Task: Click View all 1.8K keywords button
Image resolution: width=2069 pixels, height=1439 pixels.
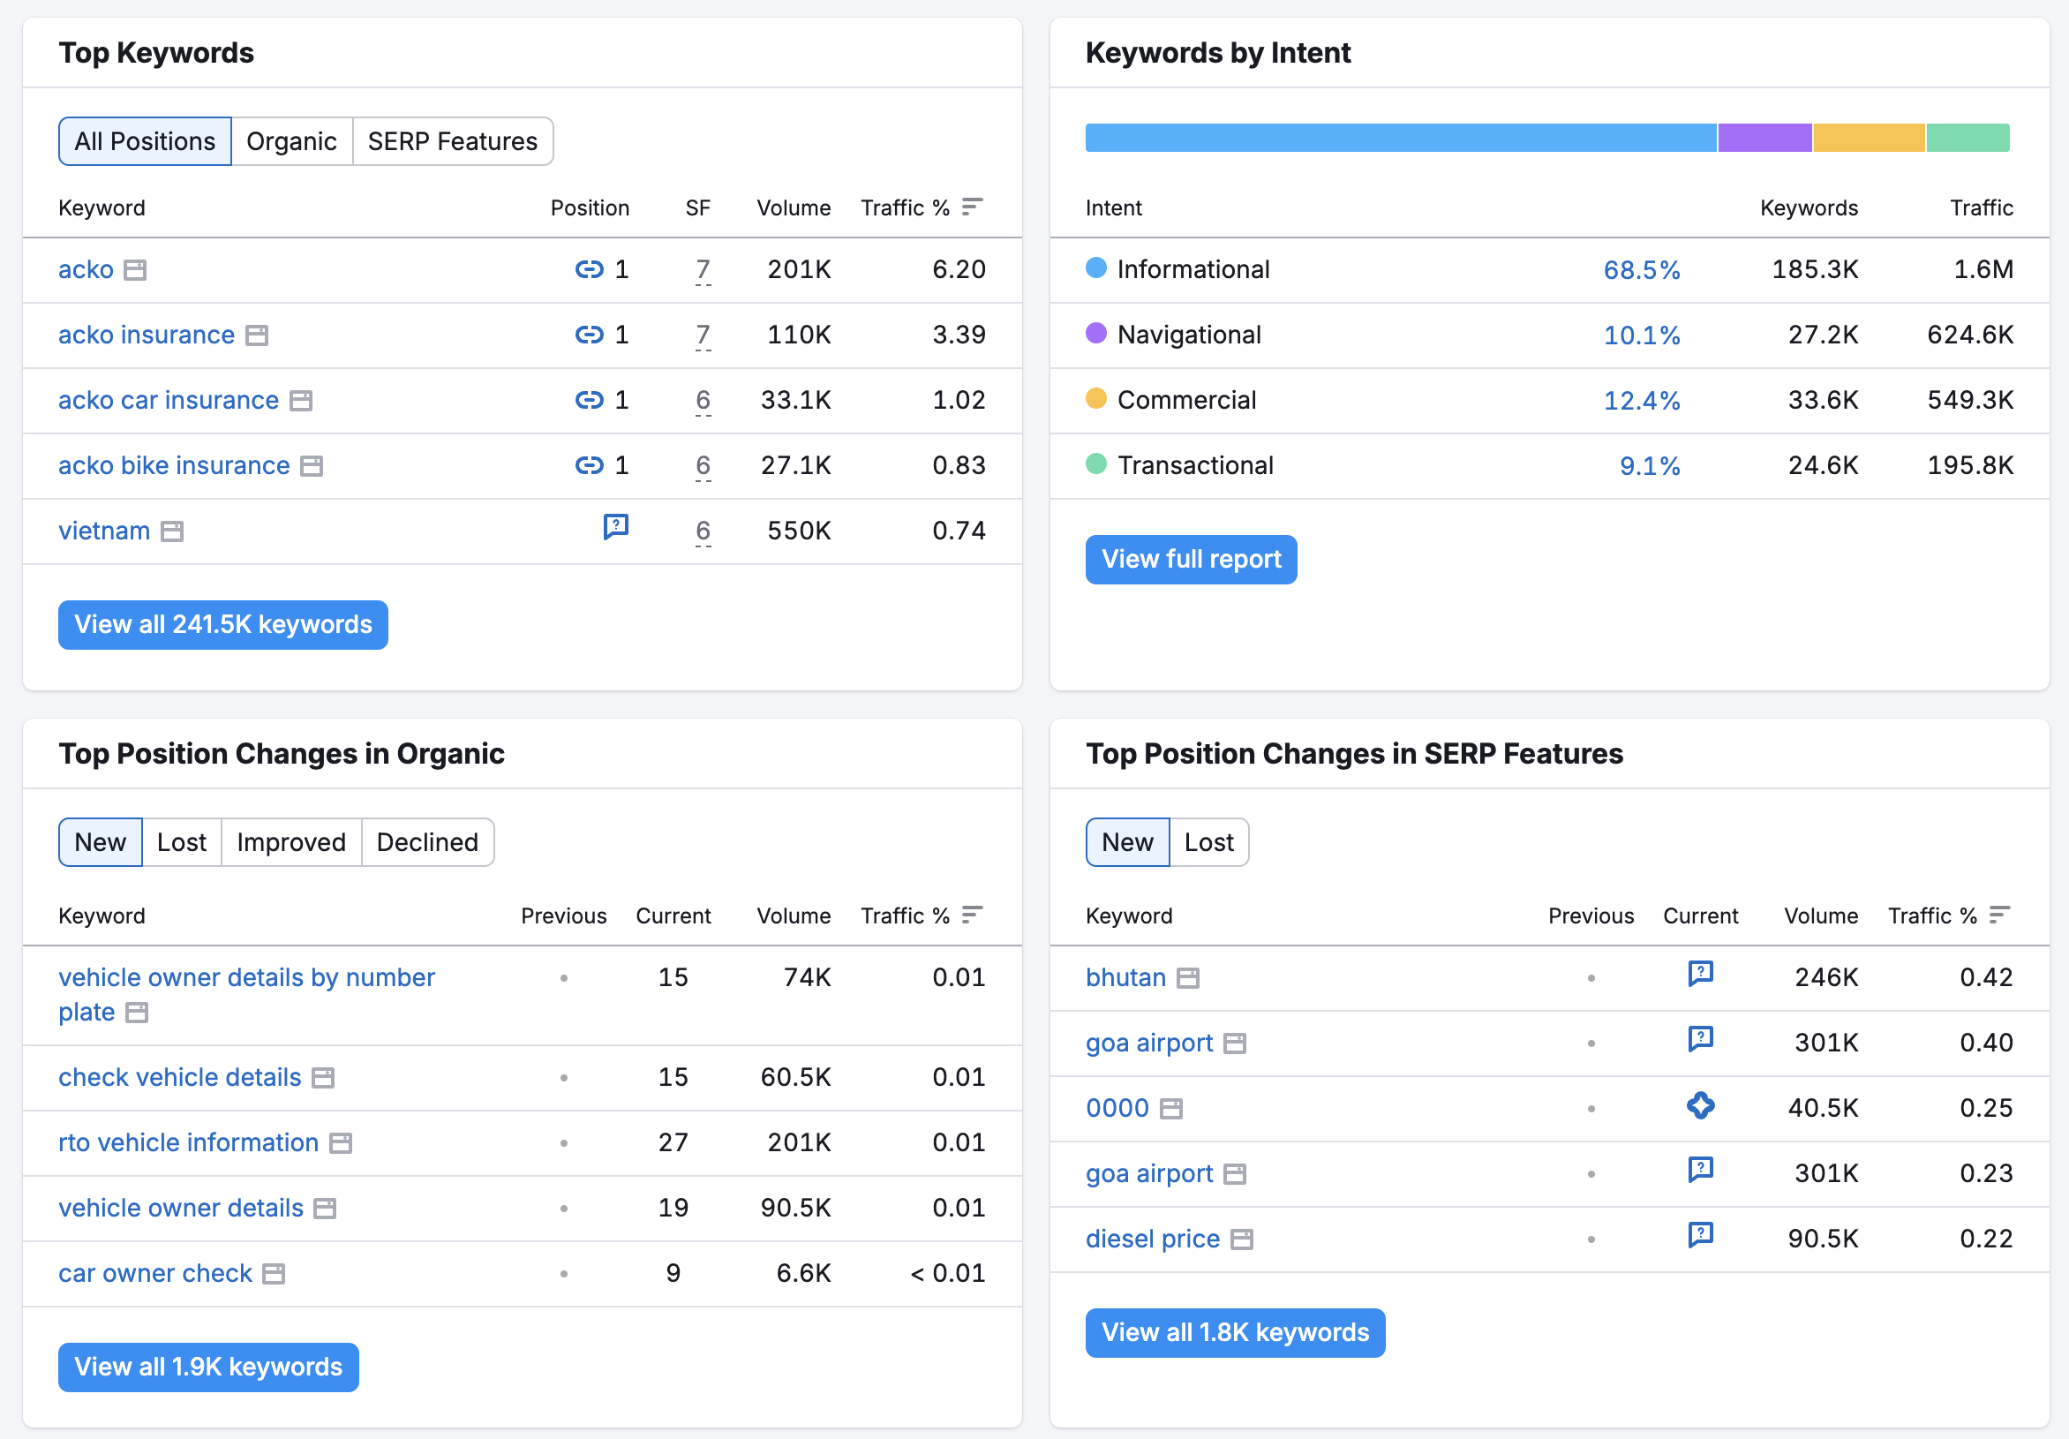Action: coord(1236,1334)
